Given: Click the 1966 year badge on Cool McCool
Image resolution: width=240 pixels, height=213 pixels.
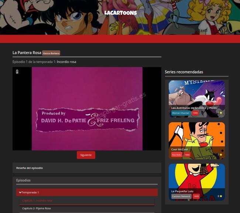Looking at the screenshot, I should click(x=187, y=155).
